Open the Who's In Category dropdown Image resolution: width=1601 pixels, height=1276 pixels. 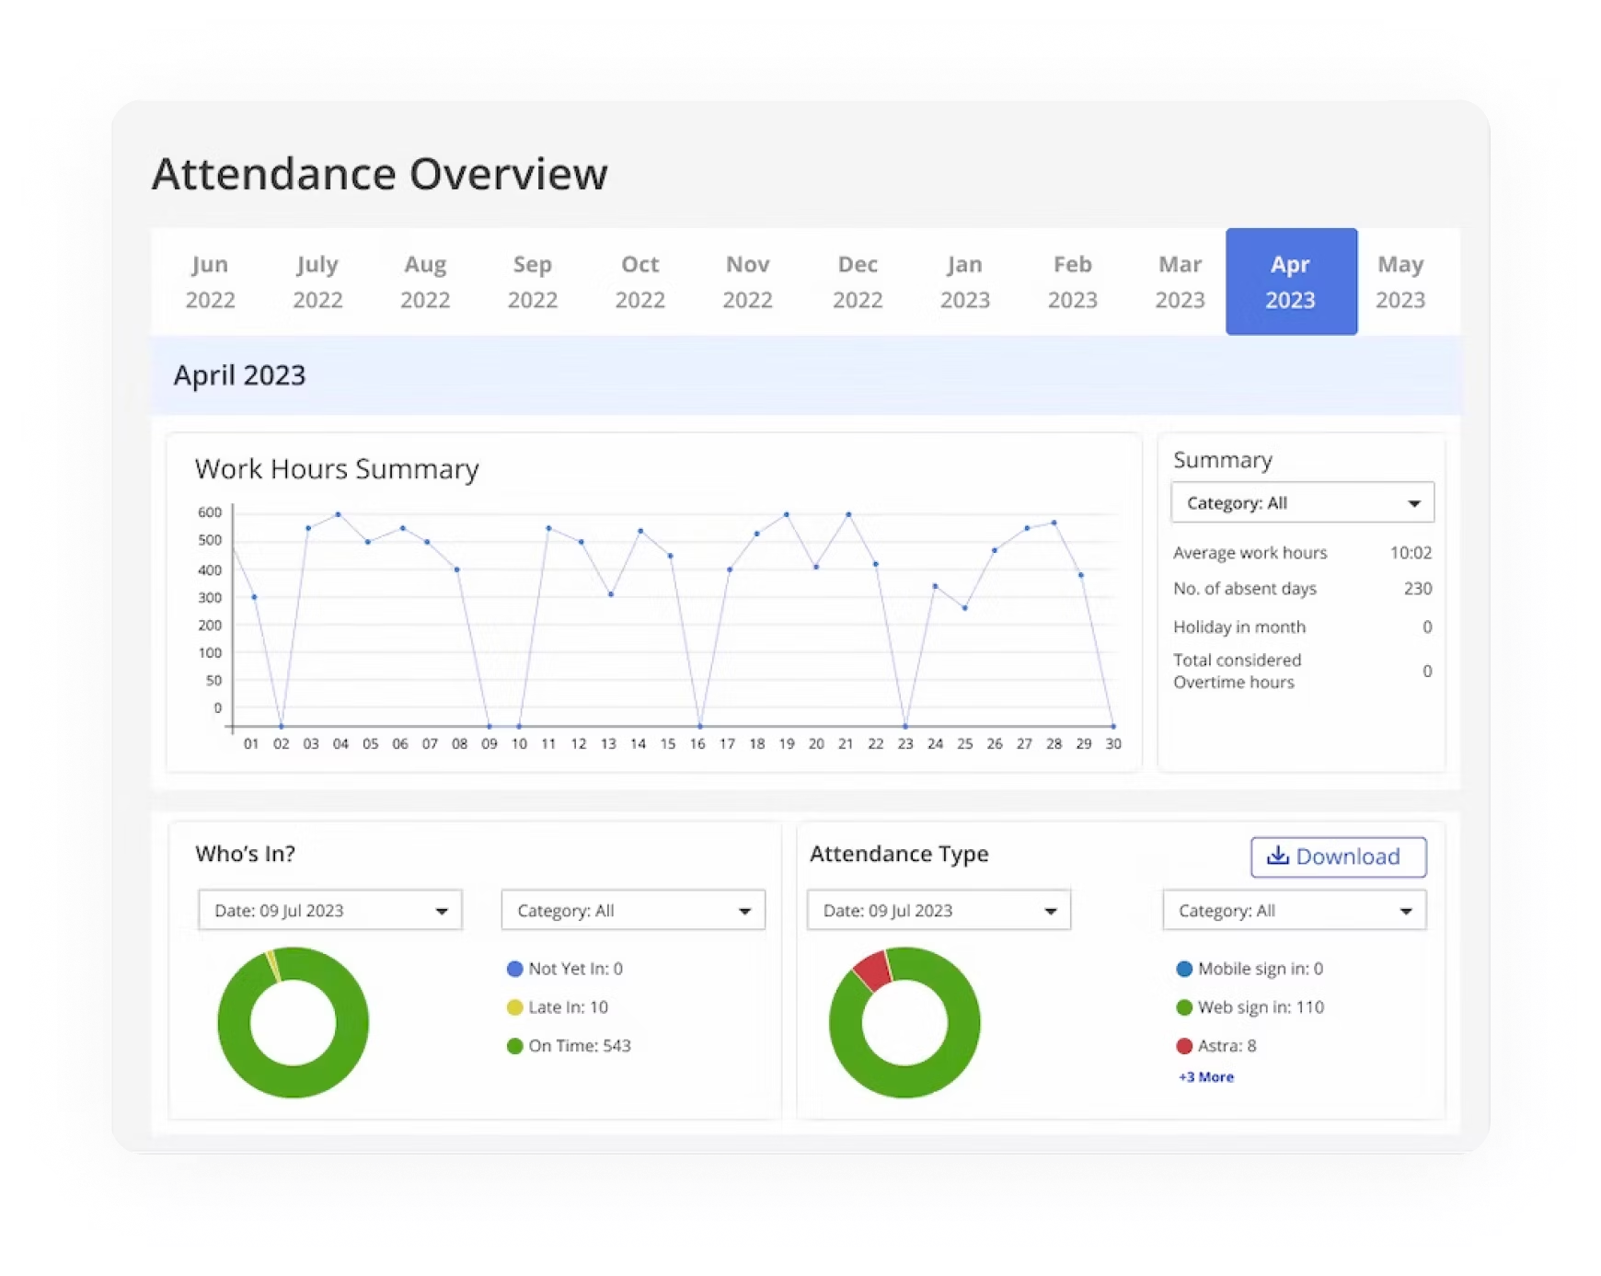coord(632,911)
